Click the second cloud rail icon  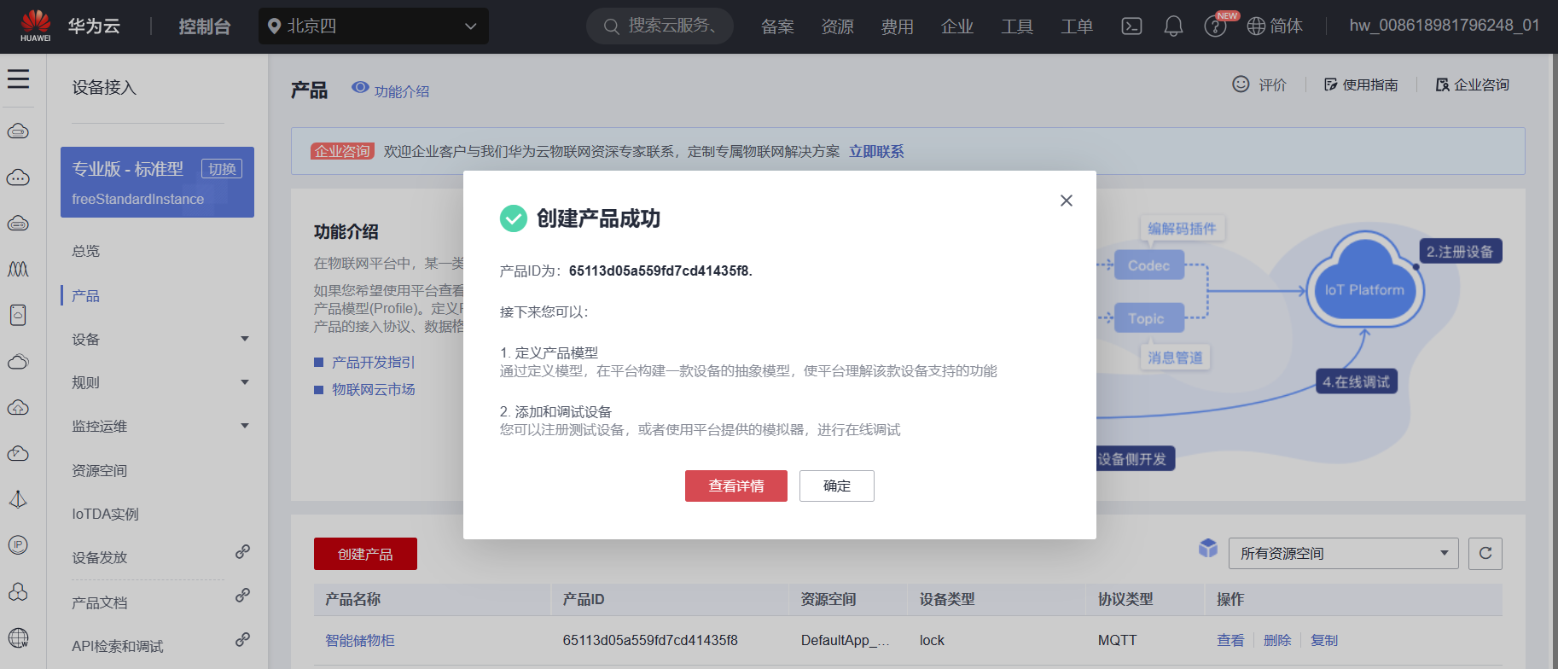click(x=18, y=177)
